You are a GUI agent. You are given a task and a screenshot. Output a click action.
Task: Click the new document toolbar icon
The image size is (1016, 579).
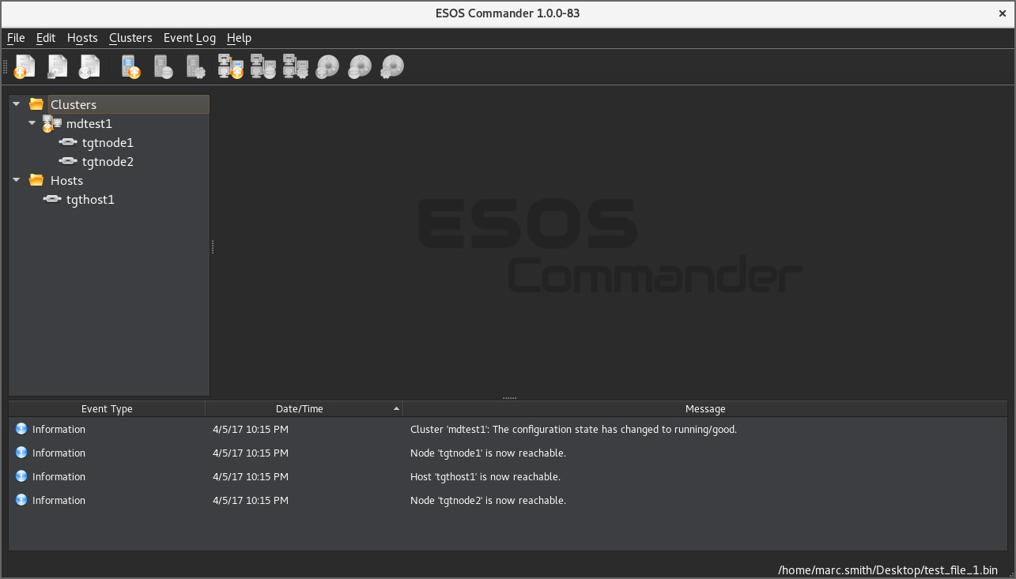pyautogui.click(x=25, y=67)
